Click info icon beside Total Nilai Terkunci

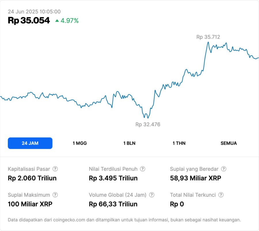click(x=221, y=195)
